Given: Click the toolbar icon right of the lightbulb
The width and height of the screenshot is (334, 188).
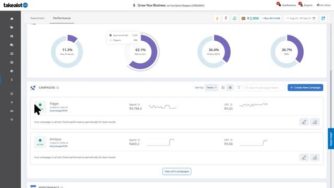Looking at the screenshot, I should [226, 18].
